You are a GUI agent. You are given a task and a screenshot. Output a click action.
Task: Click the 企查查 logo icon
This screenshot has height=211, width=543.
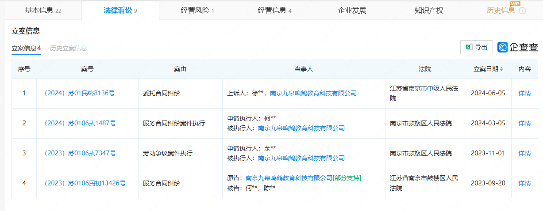coord(503,47)
